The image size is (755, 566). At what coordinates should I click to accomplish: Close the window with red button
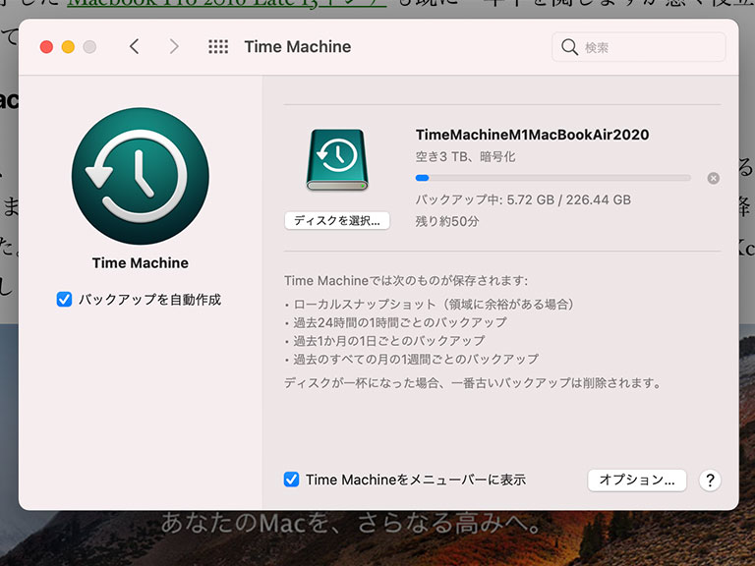coord(46,47)
